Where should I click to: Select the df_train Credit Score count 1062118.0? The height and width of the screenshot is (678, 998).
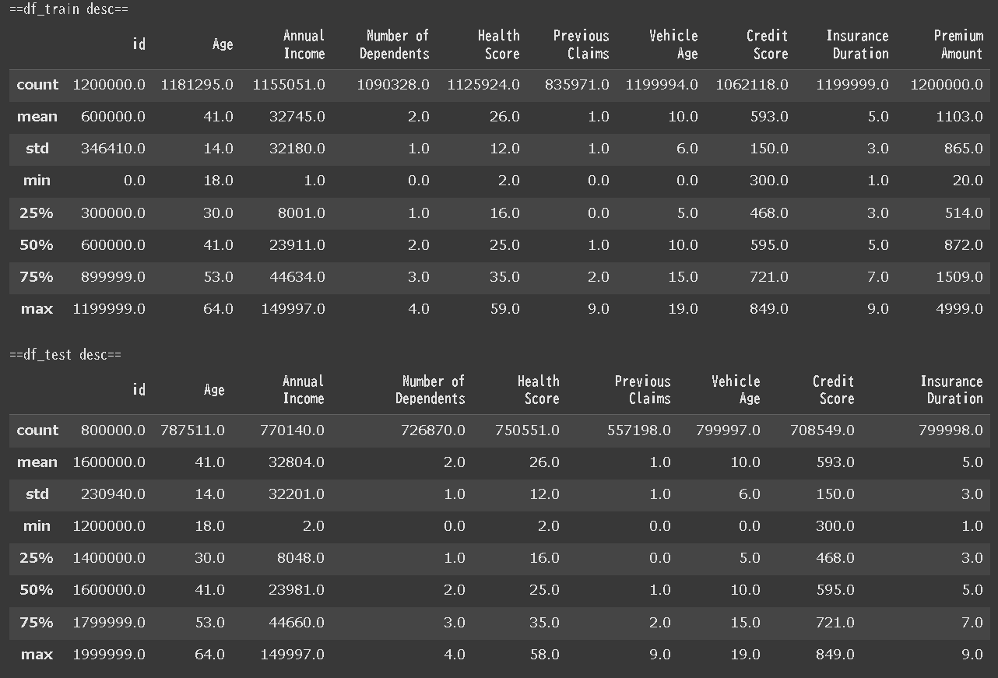click(752, 84)
